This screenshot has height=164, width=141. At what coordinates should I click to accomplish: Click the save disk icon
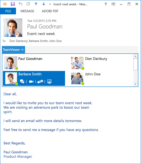(13, 4)
